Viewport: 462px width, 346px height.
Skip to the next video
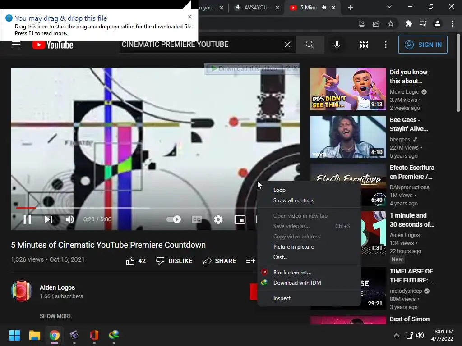[x=49, y=219]
